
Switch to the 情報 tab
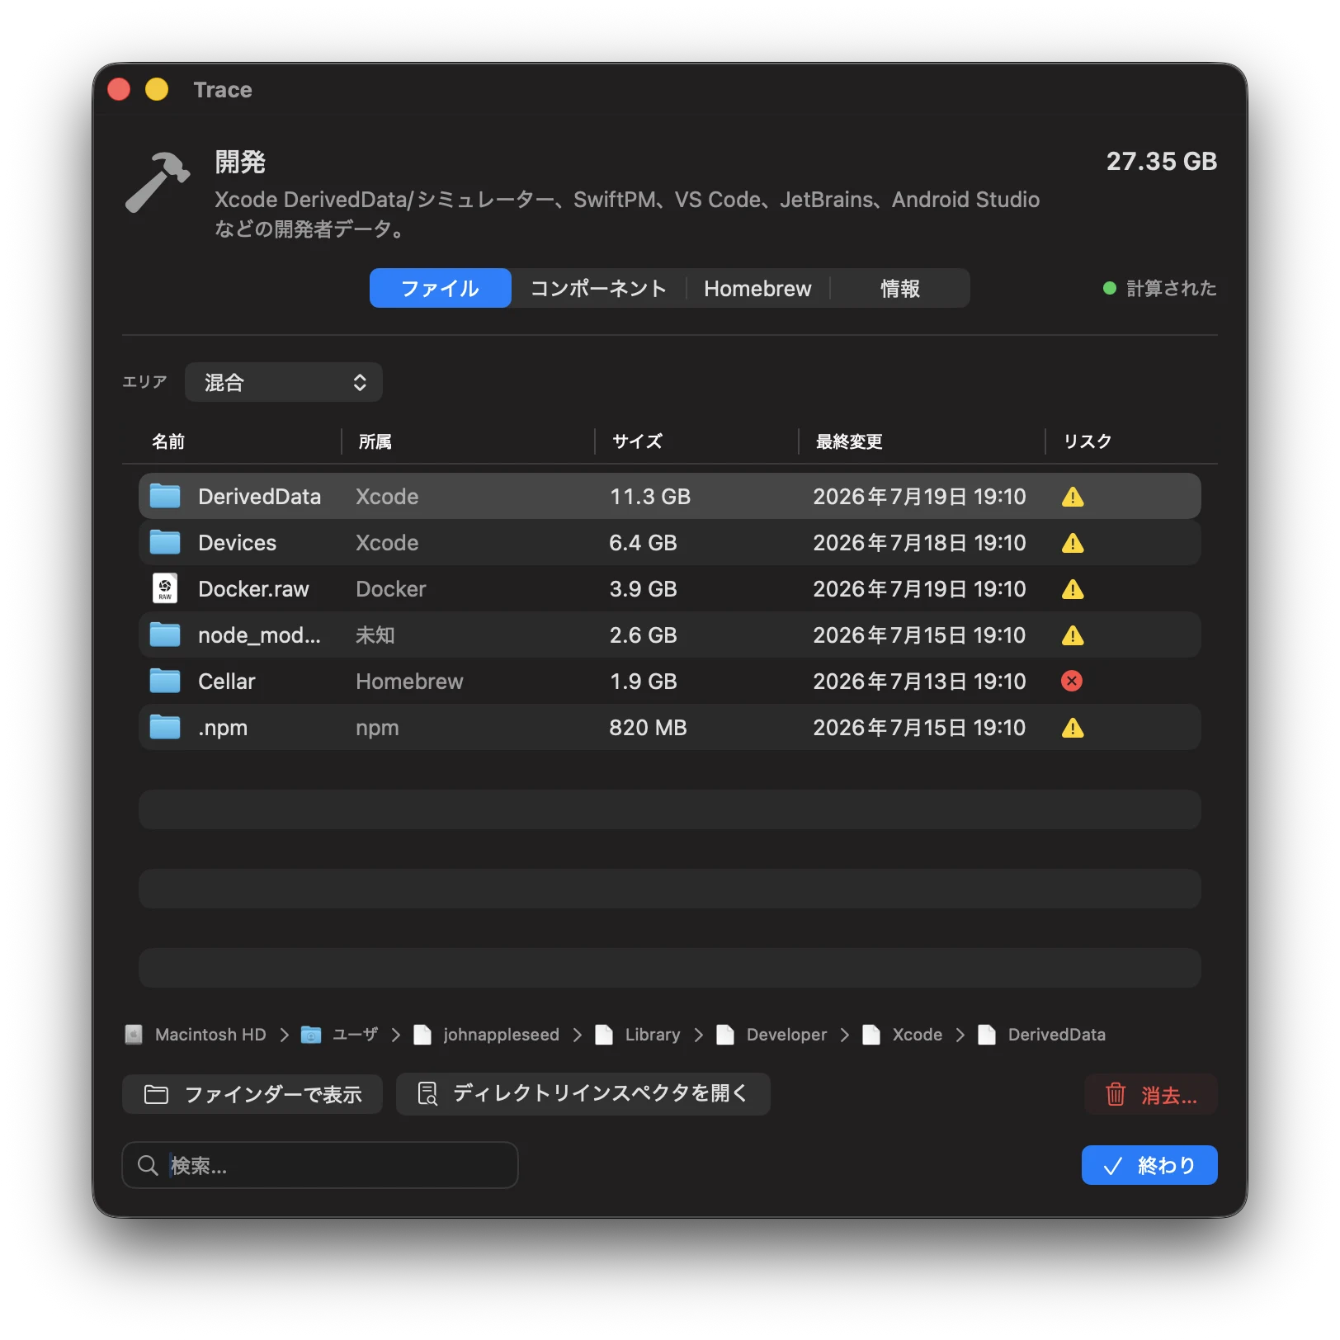899,288
